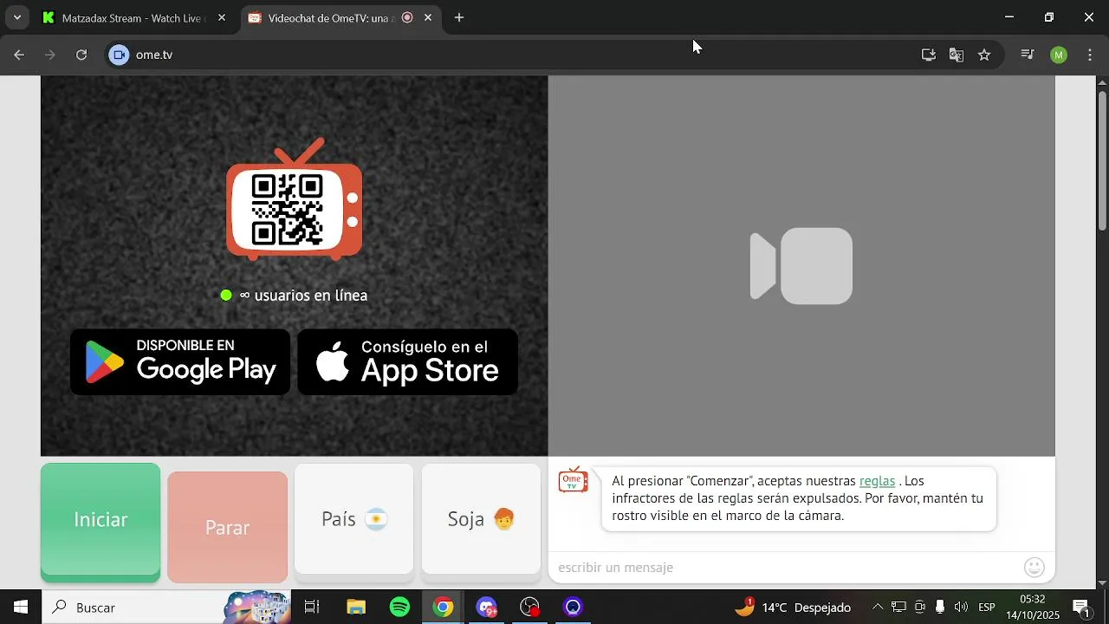Click the install app icon in address bar
This screenshot has width=1109, height=624.
point(929,55)
